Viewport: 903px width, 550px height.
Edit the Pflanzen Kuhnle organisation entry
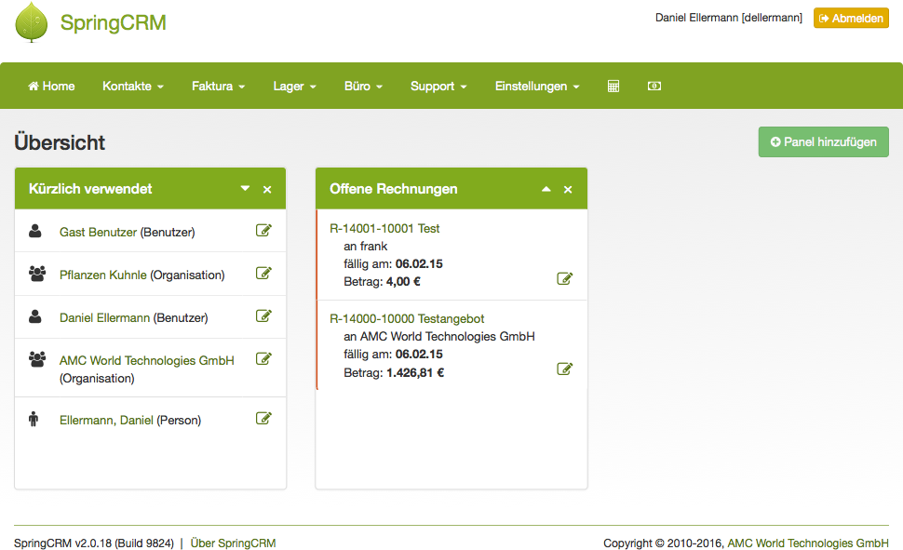(263, 273)
